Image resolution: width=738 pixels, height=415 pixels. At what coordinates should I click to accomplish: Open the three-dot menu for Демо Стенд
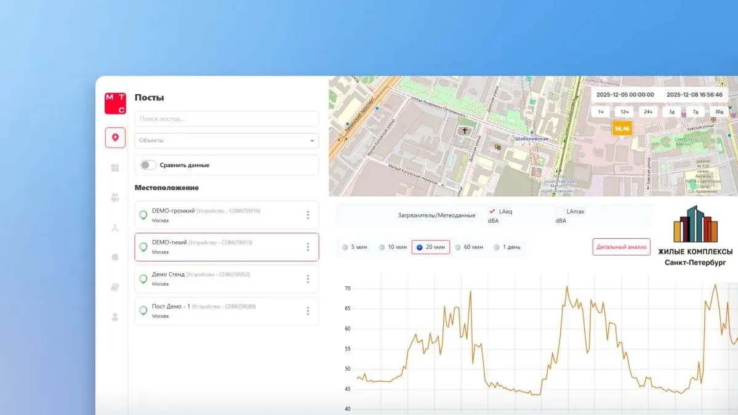[x=308, y=279]
